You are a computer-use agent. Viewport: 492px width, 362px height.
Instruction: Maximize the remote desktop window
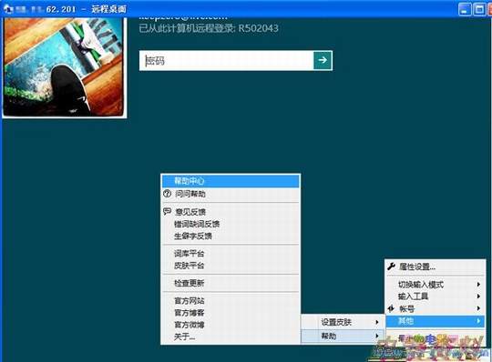click(x=479, y=9)
